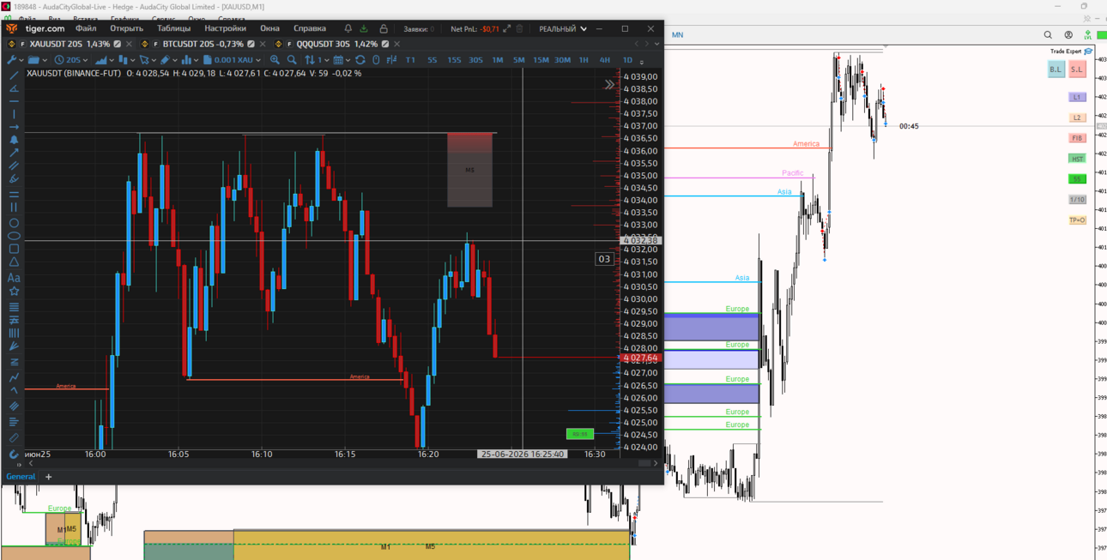Expand the folder templates dropdown

38,60
